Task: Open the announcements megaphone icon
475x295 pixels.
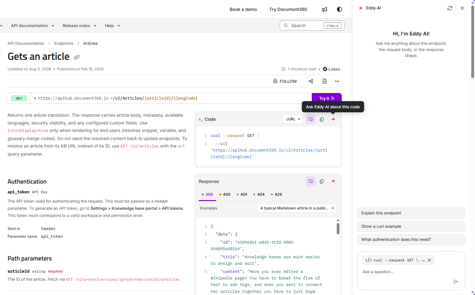Action: point(325,9)
